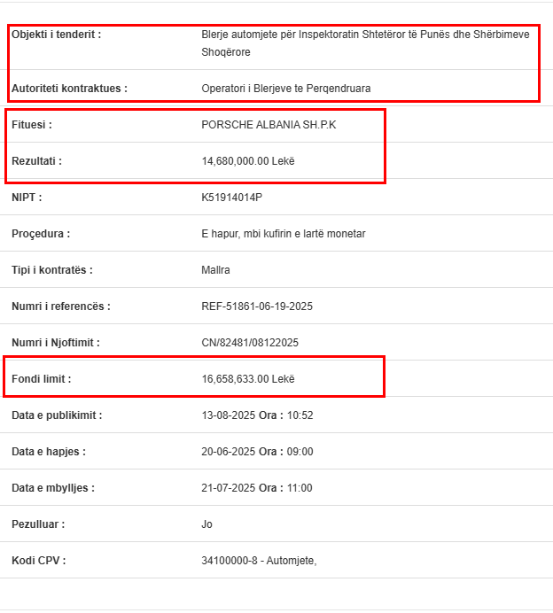Click the contract type 'Mallra'
Image resolution: width=553 pixels, height=613 pixels.
tap(215, 270)
